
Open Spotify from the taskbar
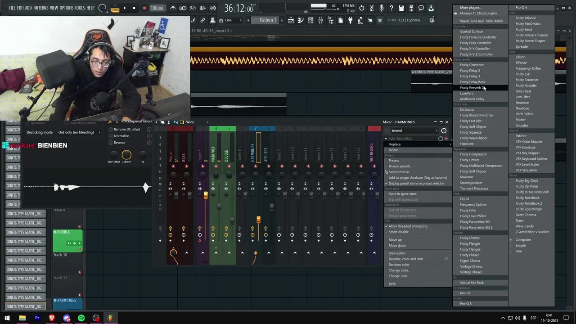[x=81, y=318]
